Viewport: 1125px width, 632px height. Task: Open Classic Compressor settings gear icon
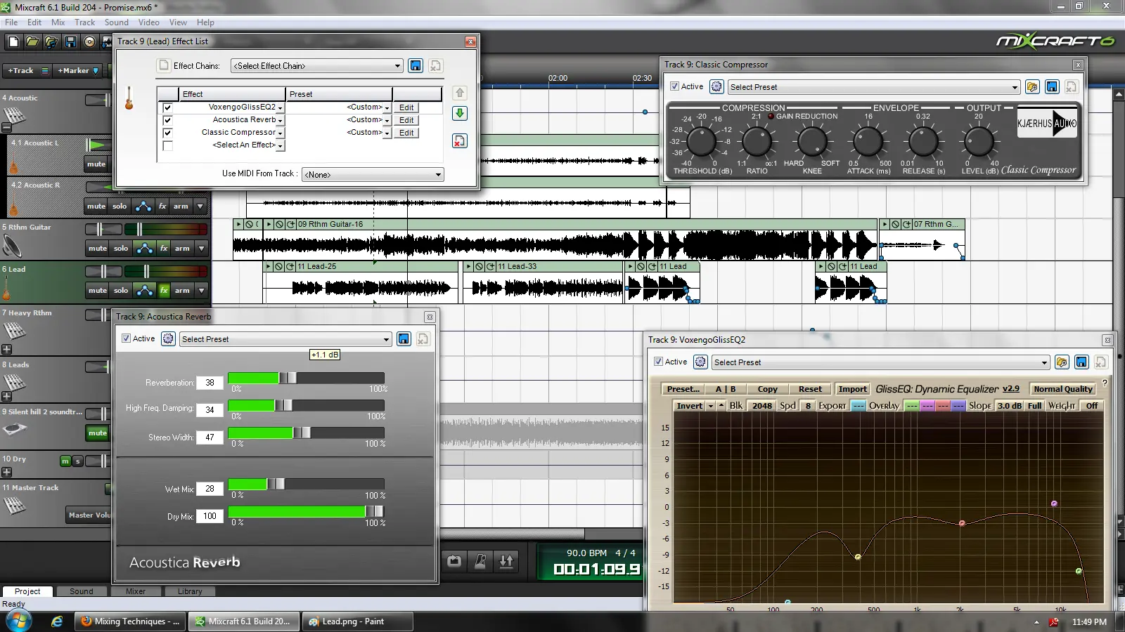click(x=716, y=86)
